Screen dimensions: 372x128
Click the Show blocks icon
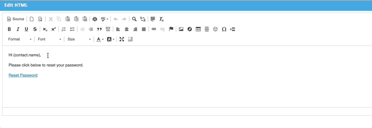[x=130, y=39]
